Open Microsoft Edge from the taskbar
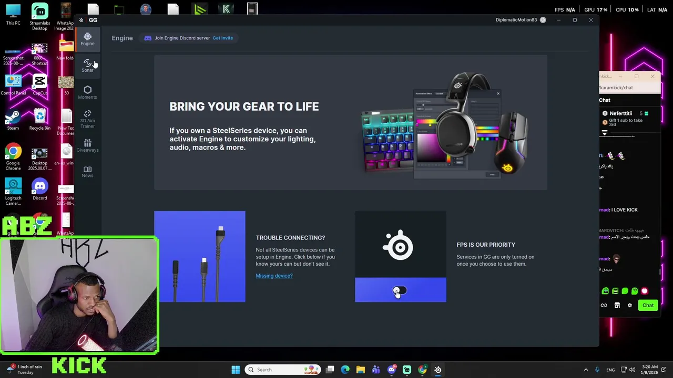This screenshot has height=378, width=673. click(x=345, y=370)
